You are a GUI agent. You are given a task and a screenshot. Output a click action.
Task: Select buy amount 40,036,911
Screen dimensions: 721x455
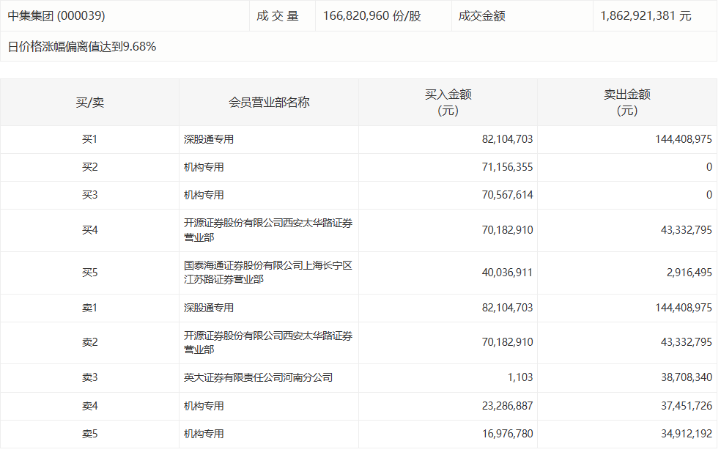click(x=507, y=273)
